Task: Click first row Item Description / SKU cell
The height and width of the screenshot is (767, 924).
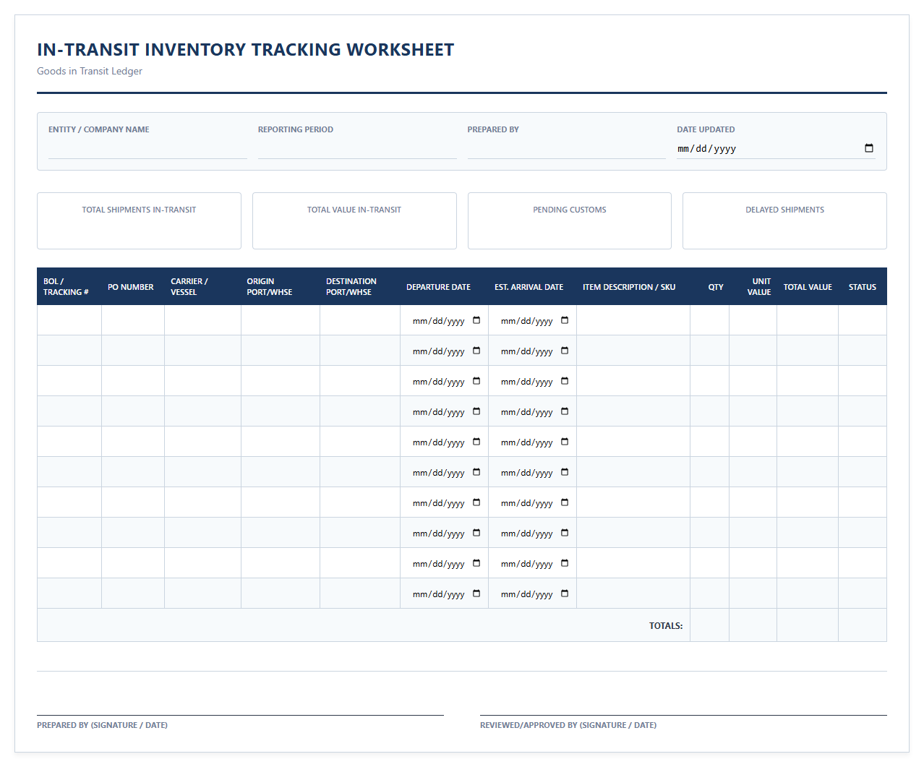Action: tap(633, 320)
